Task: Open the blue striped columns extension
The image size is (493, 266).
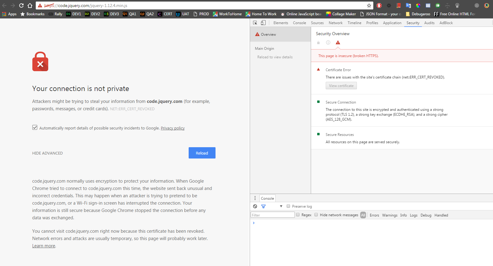Action: (428, 5)
